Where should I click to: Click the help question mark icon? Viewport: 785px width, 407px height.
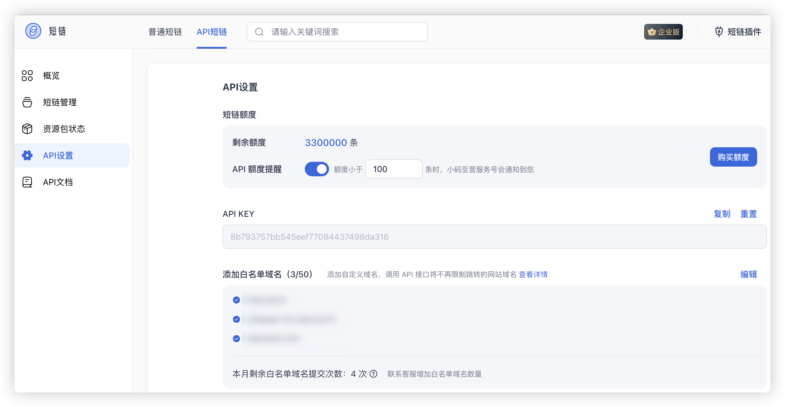tap(373, 374)
